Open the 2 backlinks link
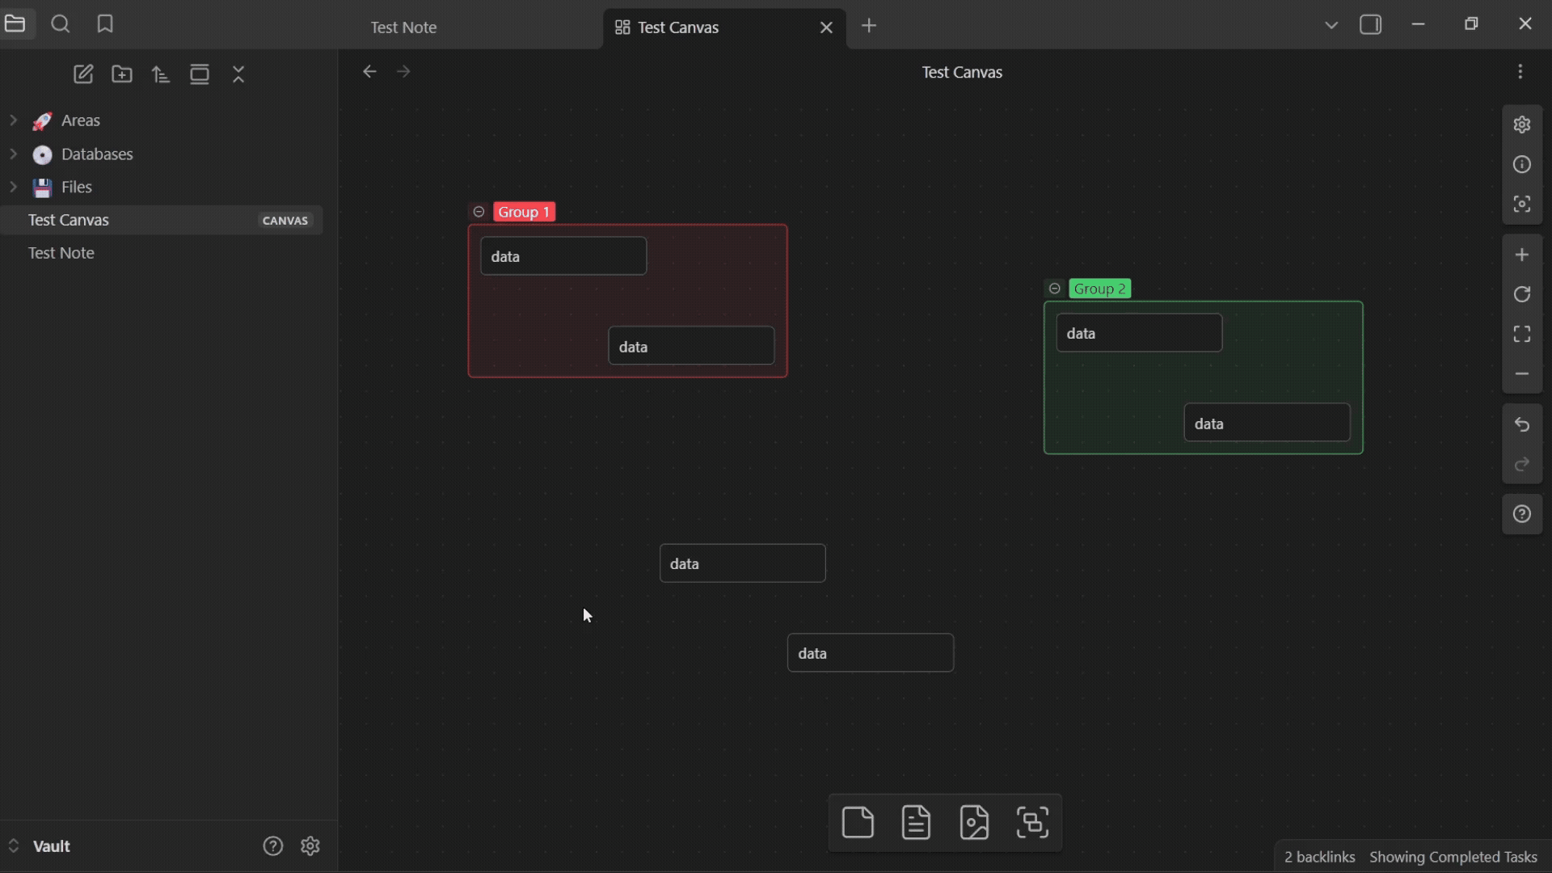Image resolution: width=1552 pixels, height=873 pixels. pyautogui.click(x=1321, y=857)
